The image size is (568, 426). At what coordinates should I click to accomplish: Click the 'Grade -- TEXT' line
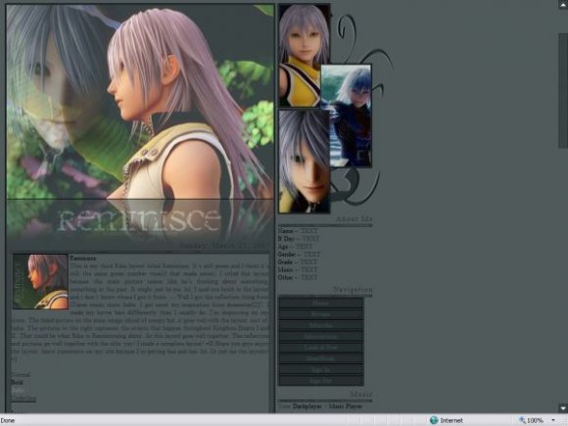[x=298, y=261]
